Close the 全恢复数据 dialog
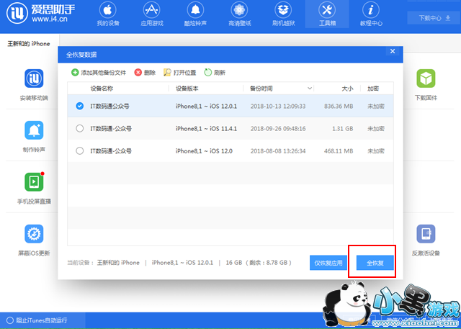 [392, 51]
